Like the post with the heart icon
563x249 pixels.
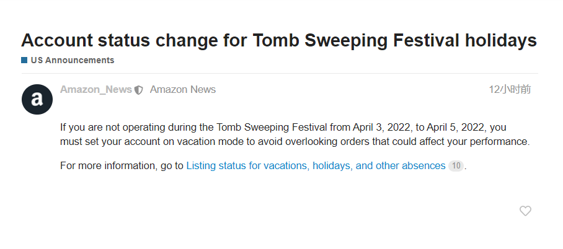click(x=525, y=211)
